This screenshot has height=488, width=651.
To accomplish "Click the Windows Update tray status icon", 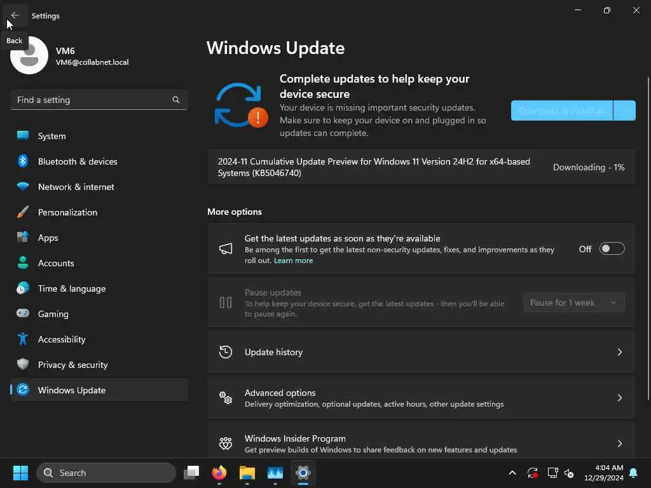I will [x=533, y=473].
